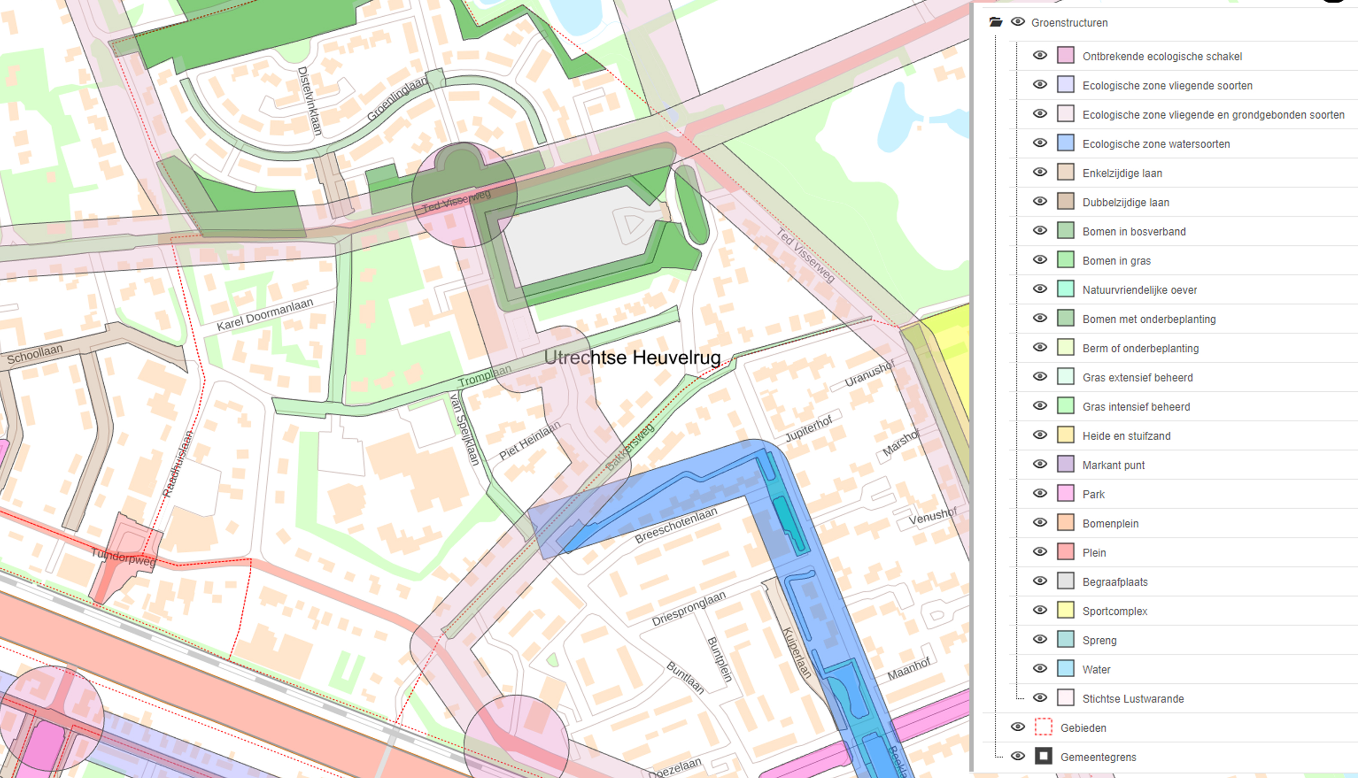1358x778 pixels.
Task: Hide the Enkelzijdige laan layer
Action: point(1039,173)
